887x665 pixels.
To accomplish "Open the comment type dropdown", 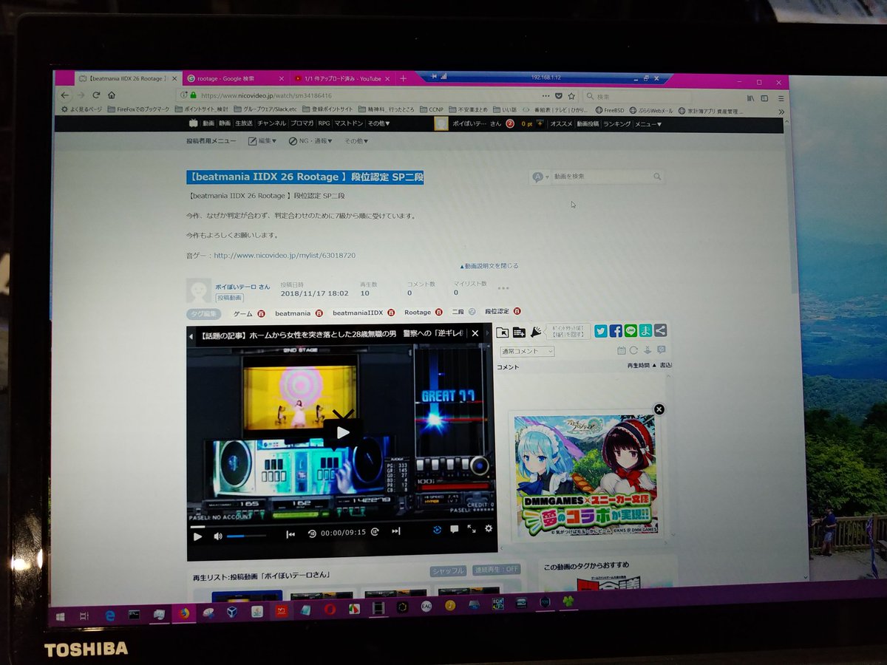I will (x=527, y=351).
